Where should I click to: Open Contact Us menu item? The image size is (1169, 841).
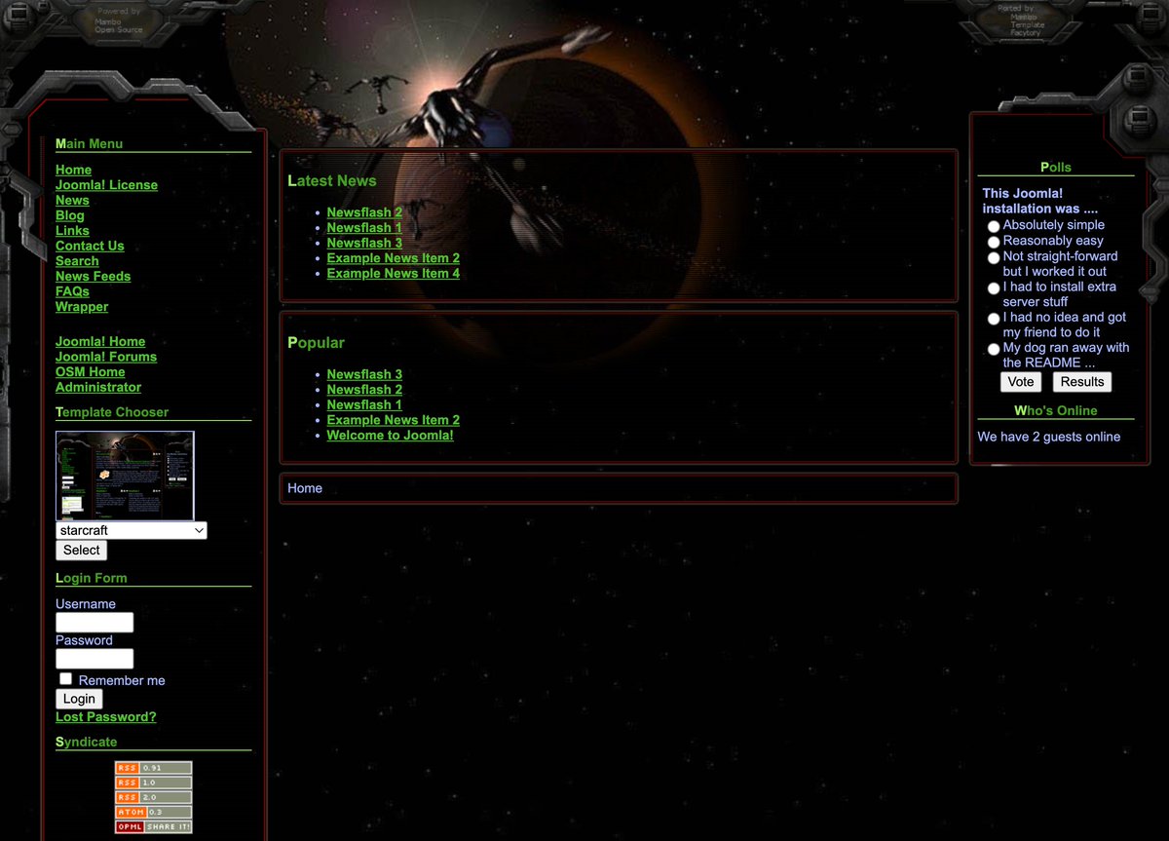[x=90, y=246]
